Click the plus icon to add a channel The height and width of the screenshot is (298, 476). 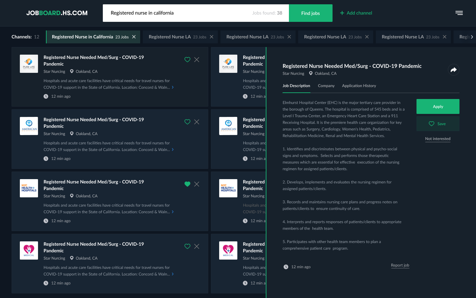pyautogui.click(x=342, y=13)
